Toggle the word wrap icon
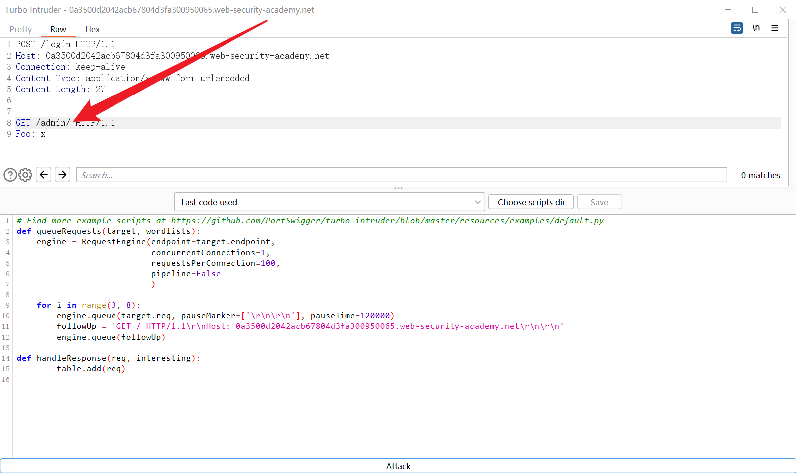The width and height of the screenshot is (796, 473). point(737,28)
